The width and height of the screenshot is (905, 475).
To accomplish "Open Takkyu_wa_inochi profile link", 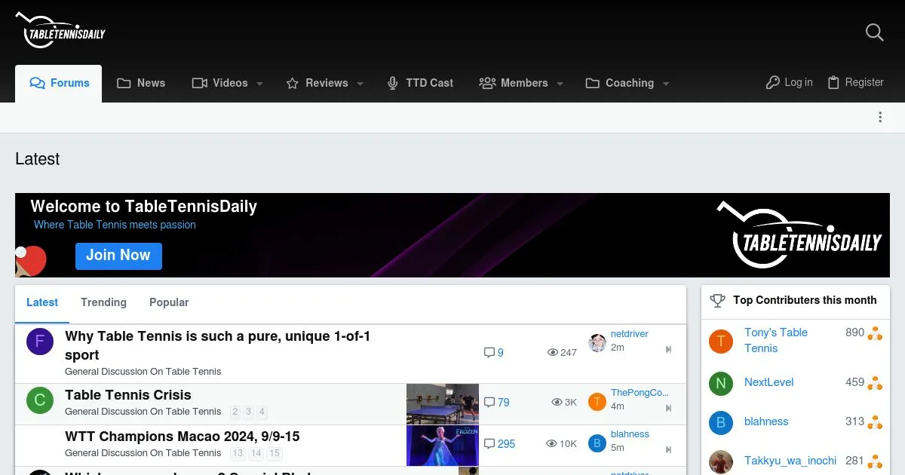I will pyautogui.click(x=790, y=461).
